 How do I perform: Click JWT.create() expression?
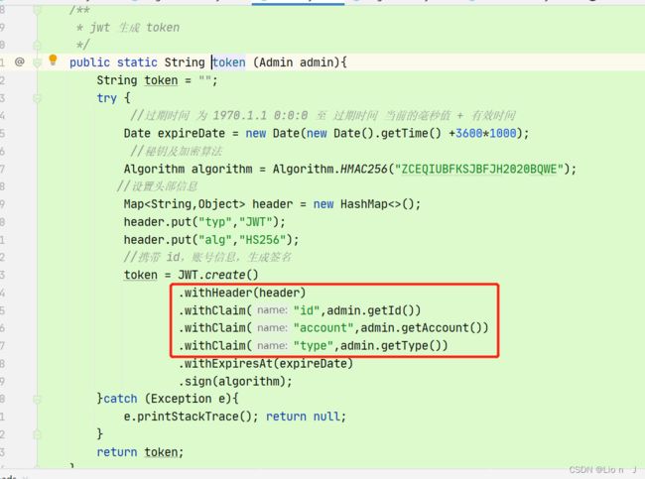click(x=218, y=275)
